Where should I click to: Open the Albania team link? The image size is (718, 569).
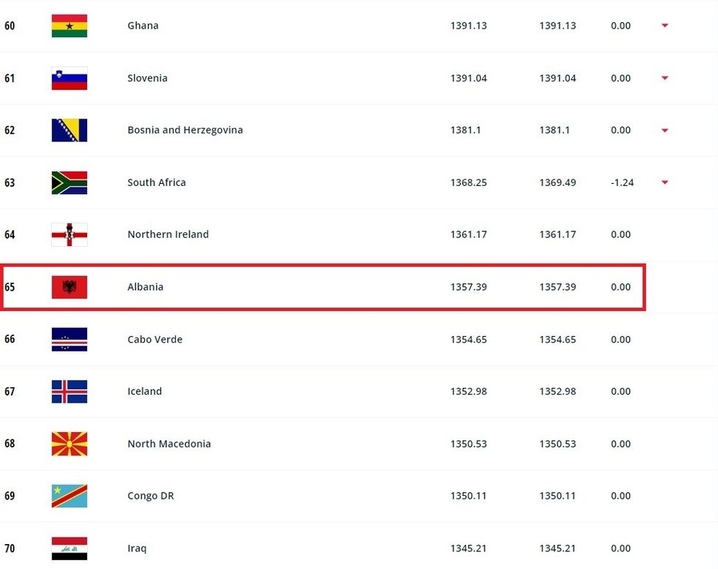145,287
